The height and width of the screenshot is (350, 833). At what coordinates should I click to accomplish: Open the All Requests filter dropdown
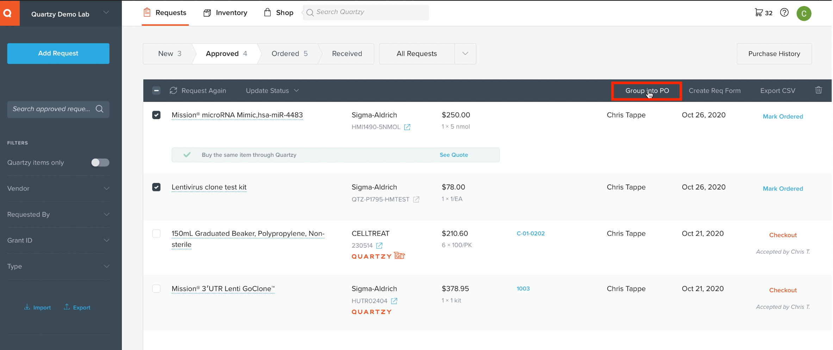[x=465, y=54]
